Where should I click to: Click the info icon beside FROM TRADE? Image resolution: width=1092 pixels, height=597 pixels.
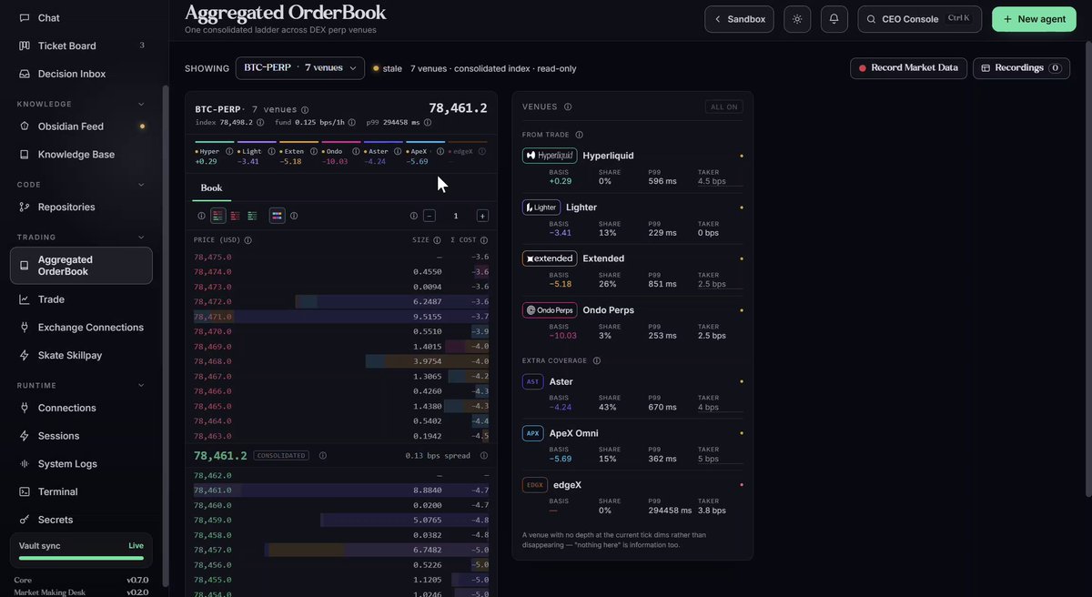pos(579,135)
